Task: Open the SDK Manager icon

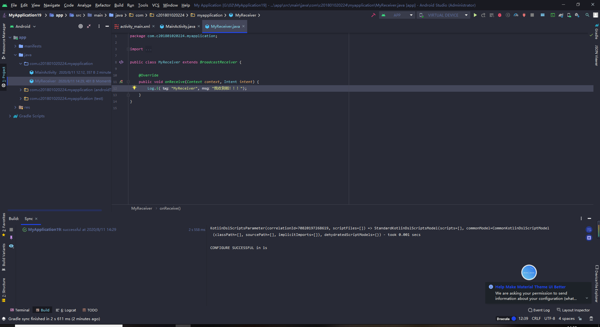Action: (577, 15)
